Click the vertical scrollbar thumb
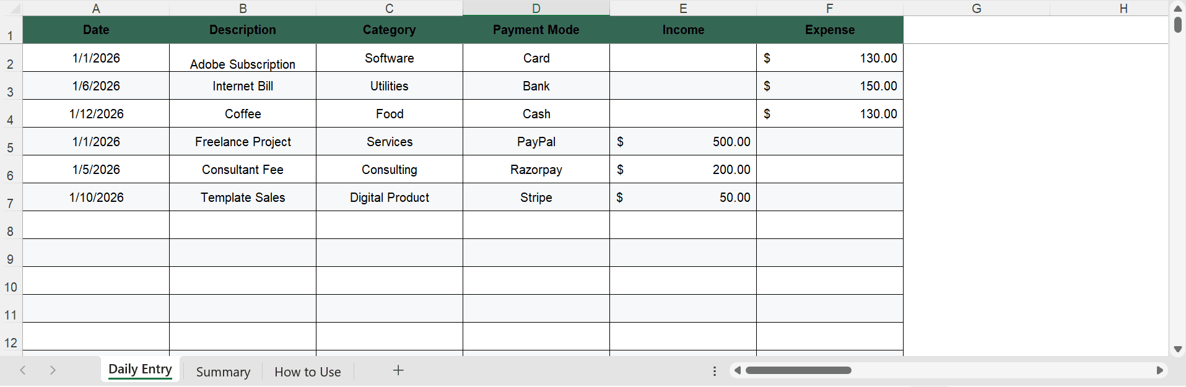 (1177, 25)
